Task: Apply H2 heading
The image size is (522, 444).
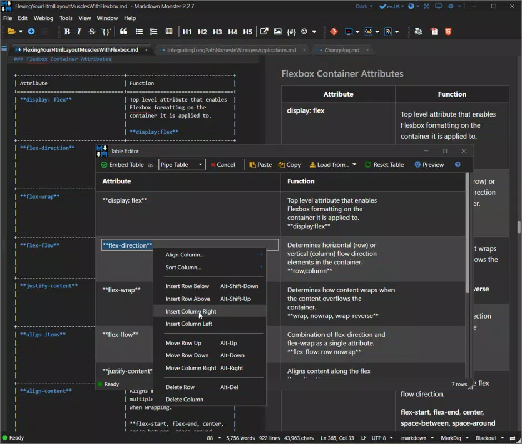Action: click(x=202, y=32)
